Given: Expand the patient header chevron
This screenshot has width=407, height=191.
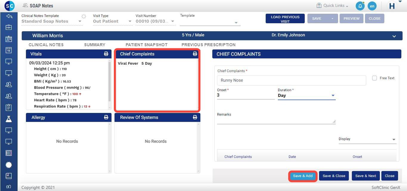Looking at the screenshot, I should coord(394,36).
